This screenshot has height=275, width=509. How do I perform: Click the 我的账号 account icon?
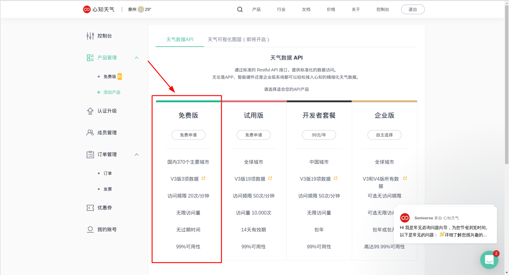(x=90, y=229)
